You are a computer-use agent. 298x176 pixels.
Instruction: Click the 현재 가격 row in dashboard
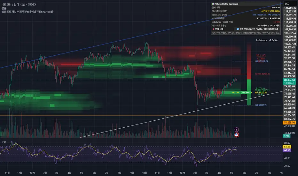(246, 7)
